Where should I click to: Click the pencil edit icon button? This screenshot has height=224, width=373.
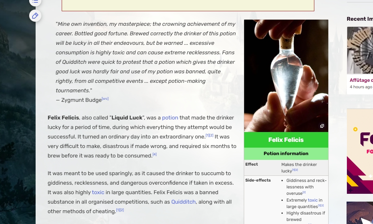35,16
